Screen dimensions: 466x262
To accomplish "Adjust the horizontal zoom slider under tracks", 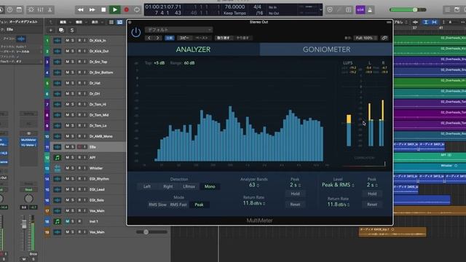I will (x=152, y=232).
